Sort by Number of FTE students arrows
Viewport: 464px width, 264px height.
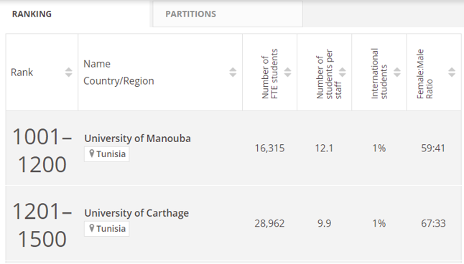coord(287,72)
